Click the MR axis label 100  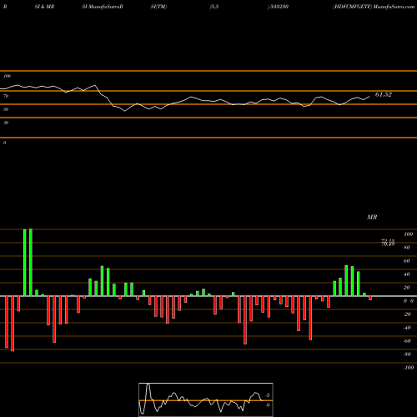click(x=409, y=234)
